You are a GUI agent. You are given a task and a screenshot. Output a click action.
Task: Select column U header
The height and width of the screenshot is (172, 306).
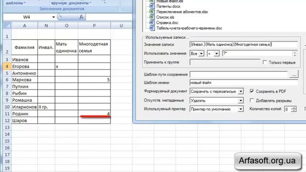point(121,25)
